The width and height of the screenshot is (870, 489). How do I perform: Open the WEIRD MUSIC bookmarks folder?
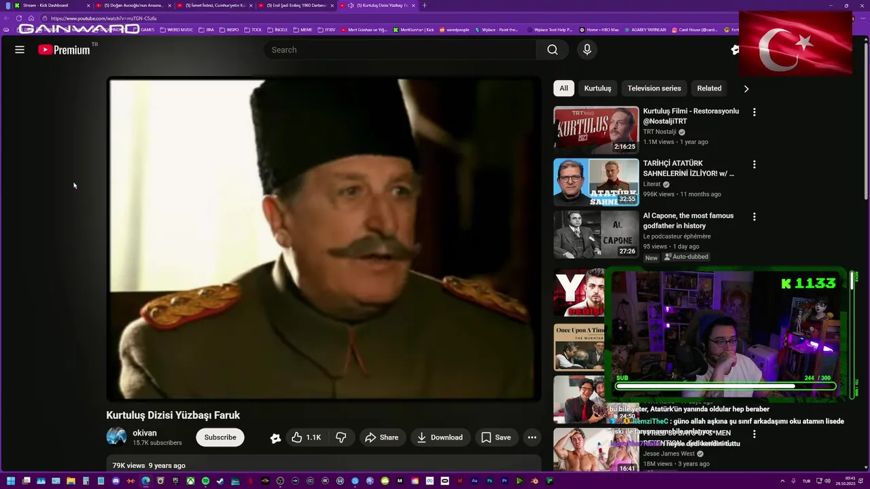[176, 30]
